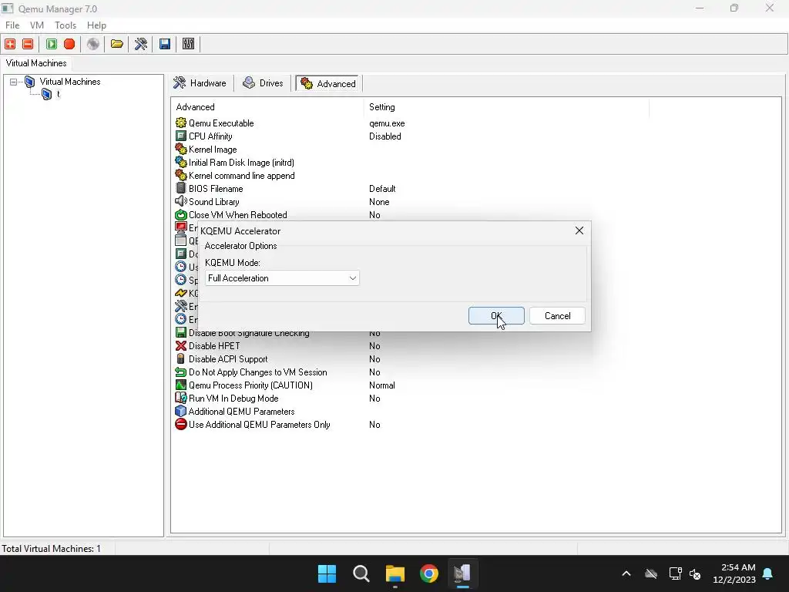Open the File menu
This screenshot has width=789, height=592.
coord(12,25)
